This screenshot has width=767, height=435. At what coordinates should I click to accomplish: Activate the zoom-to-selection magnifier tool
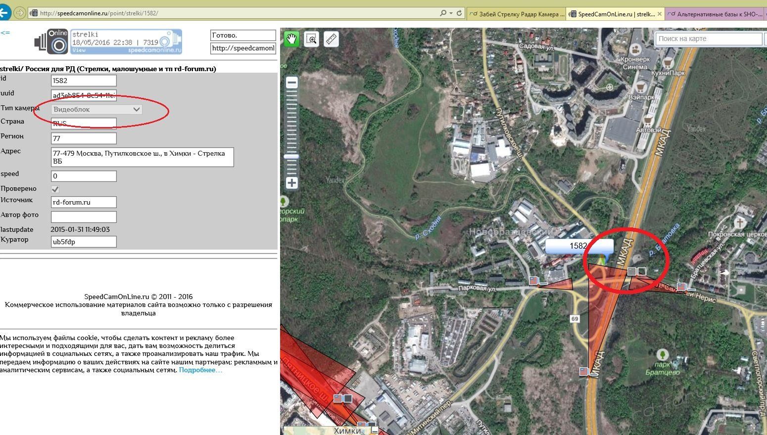pos(312,39)
